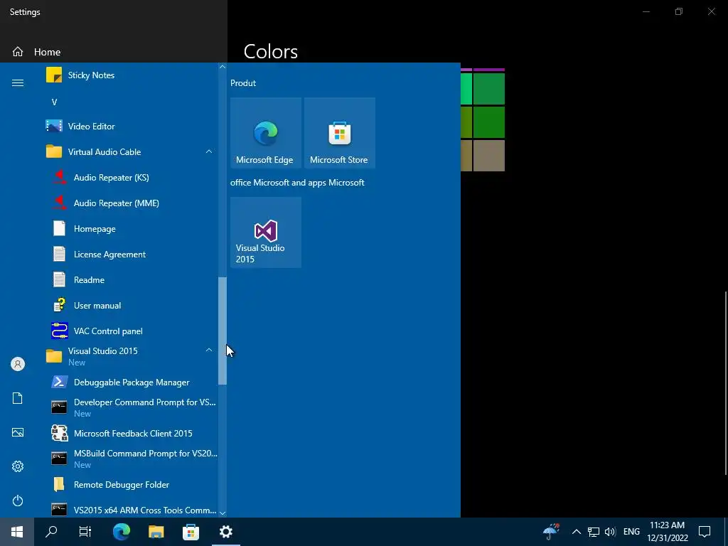Launch MSBuild Command Prompt for VS2015
This screenshot has height=546, width=728.
click(x=130, y=459)
